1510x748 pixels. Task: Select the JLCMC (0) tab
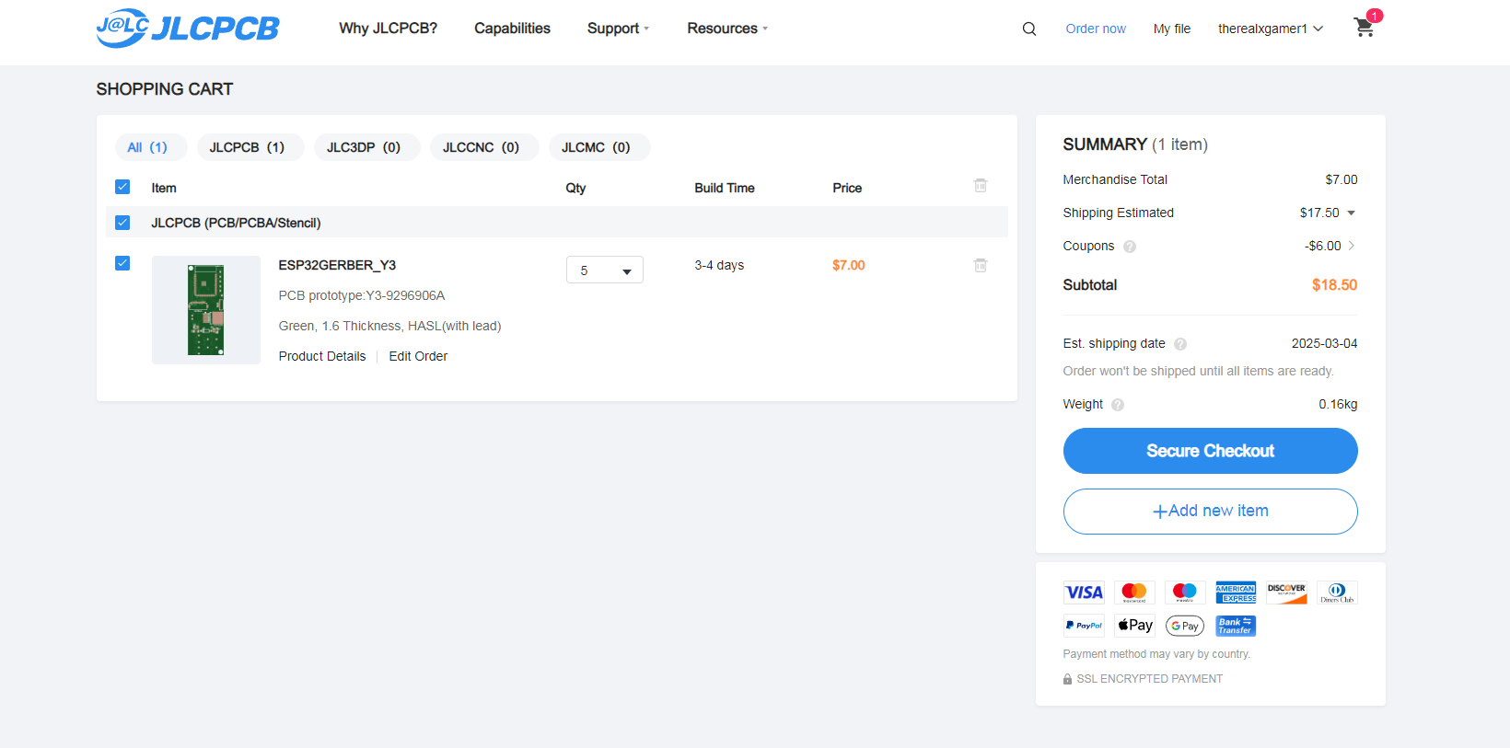(x=599, y=147)
